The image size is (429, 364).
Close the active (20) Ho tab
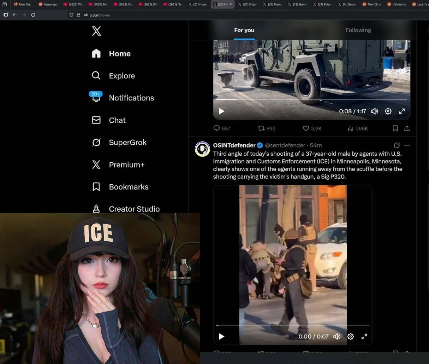click(231, 4)
